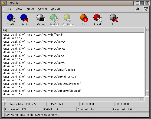This screenshot has height=119, width=151.
Task: Select the amorfous.jpg URL log line
Action: pos(39,70)
